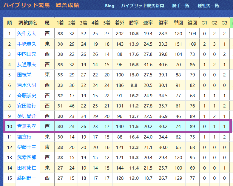Select 勝率 value 16.4 in 堀宣行 row

point(134,137)
